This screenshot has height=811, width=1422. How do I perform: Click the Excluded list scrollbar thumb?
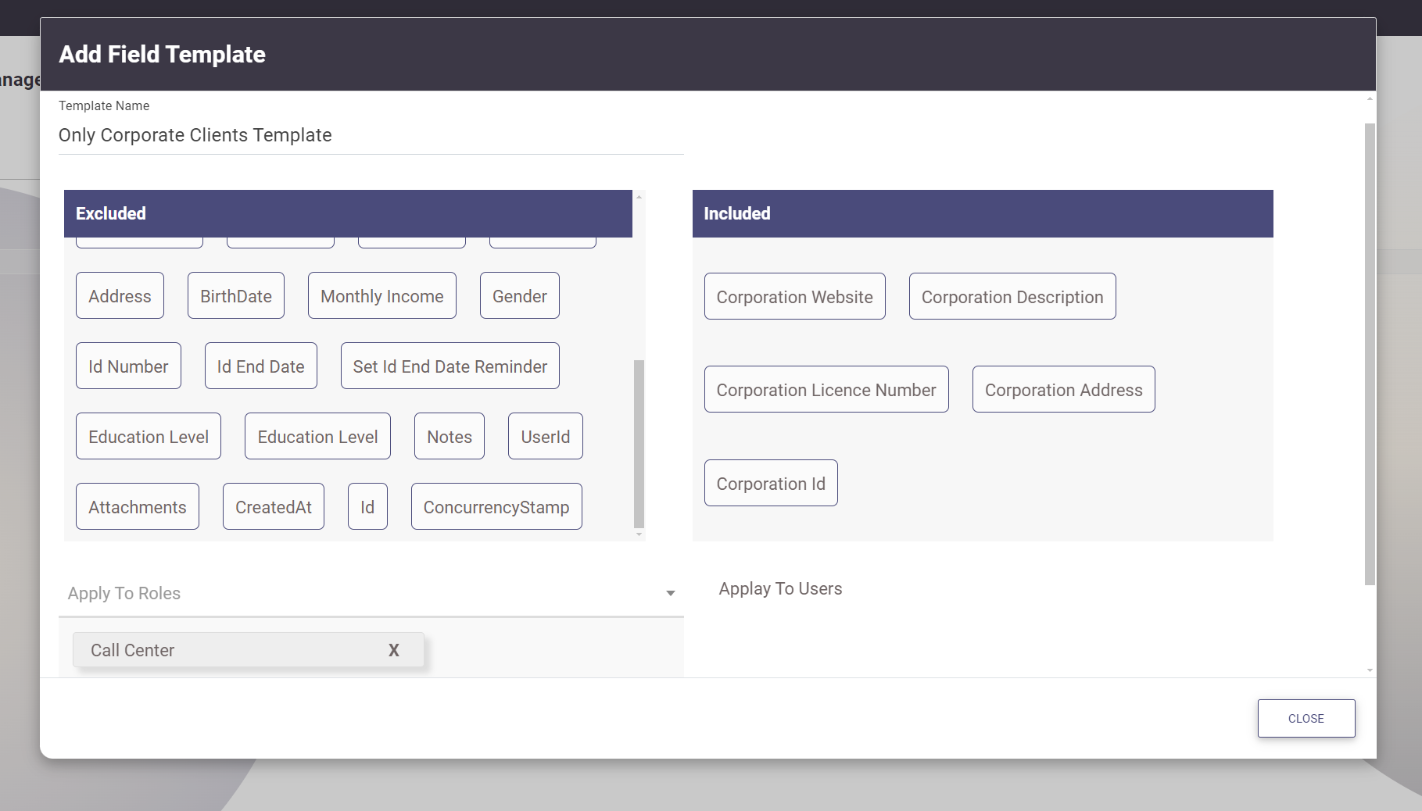[639, 443]
